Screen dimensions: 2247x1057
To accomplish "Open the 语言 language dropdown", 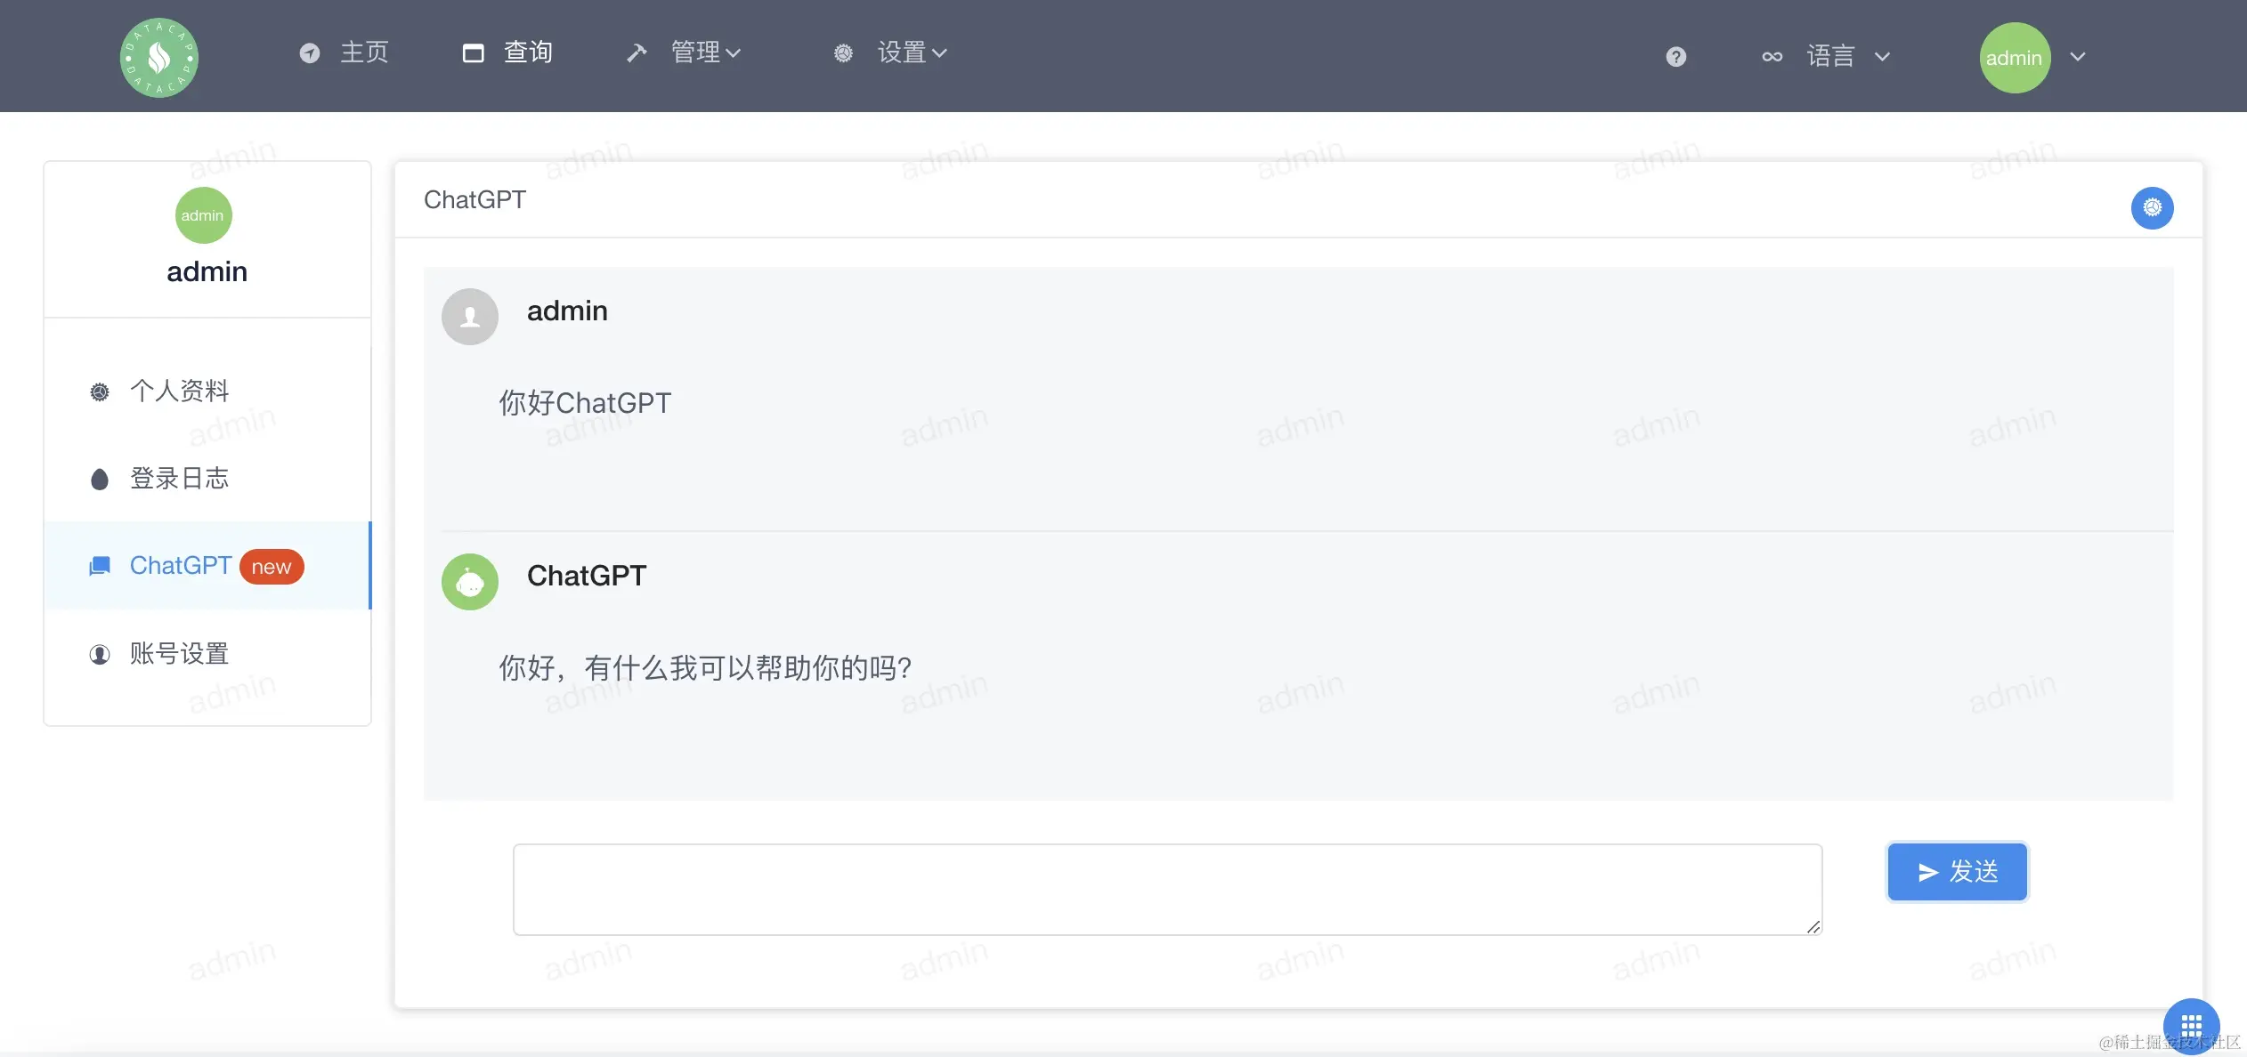I will tap(1826, 57).
